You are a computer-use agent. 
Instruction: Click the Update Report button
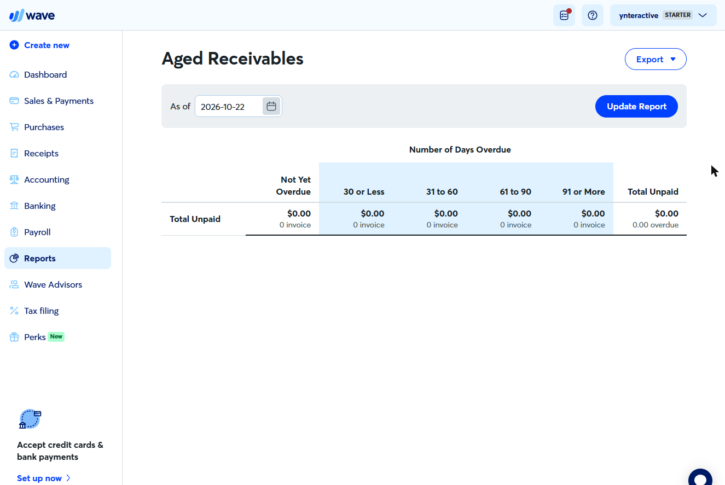click(x=636, y=107)
